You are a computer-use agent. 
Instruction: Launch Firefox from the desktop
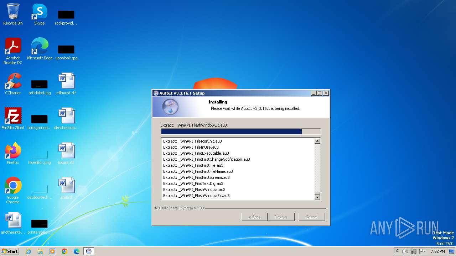tap(13, 153)
